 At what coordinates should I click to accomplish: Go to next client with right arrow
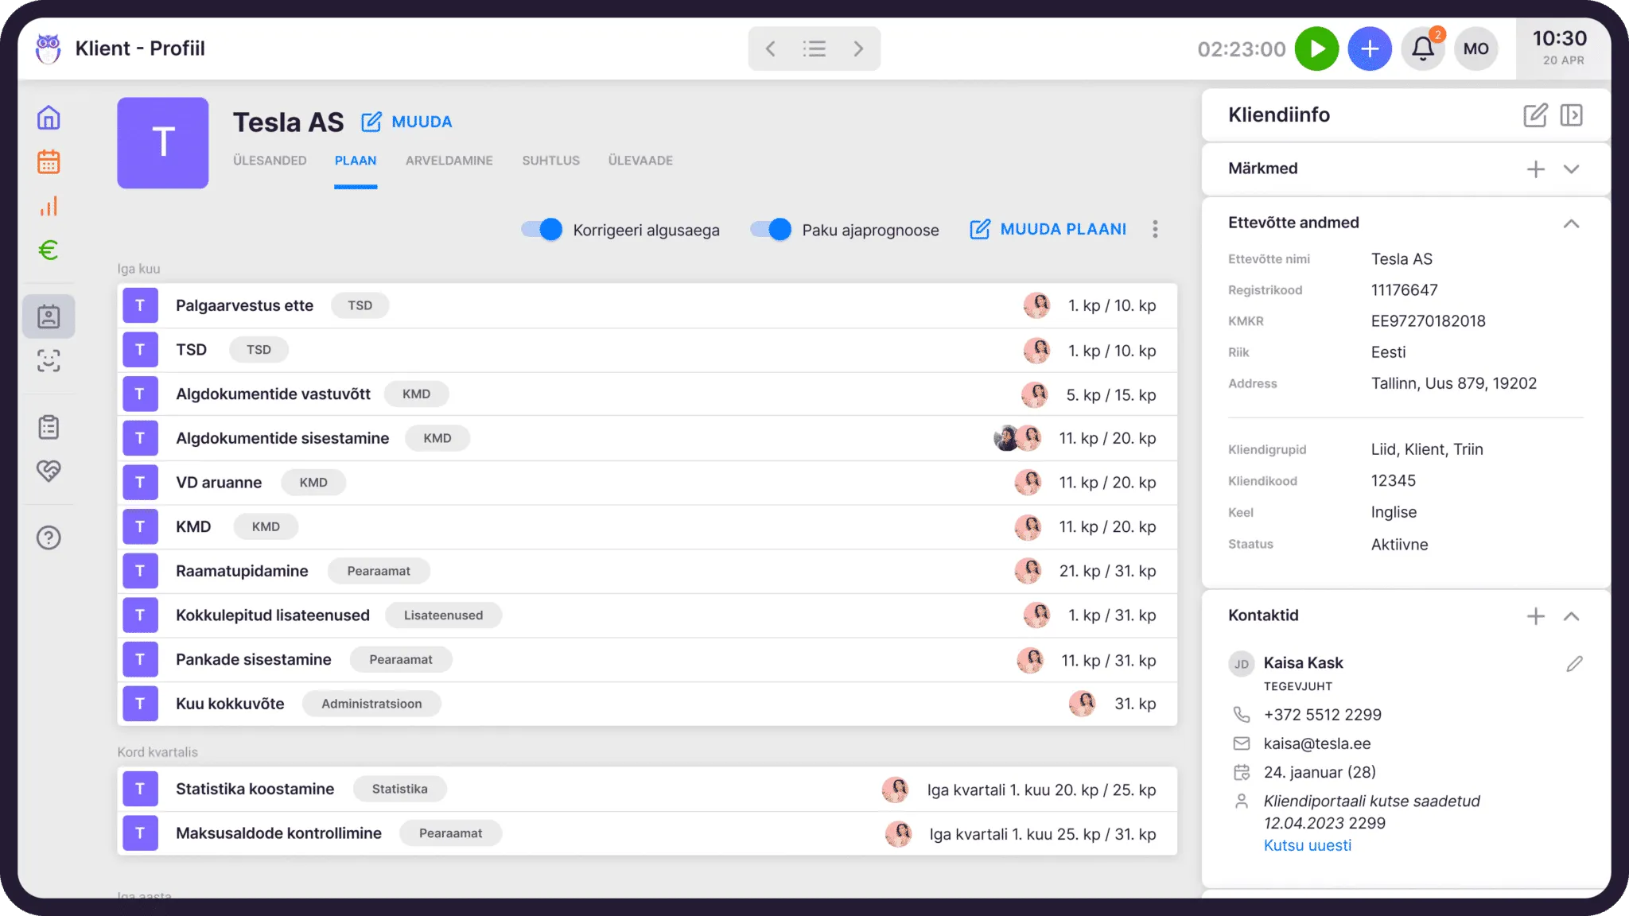point(858,49)
